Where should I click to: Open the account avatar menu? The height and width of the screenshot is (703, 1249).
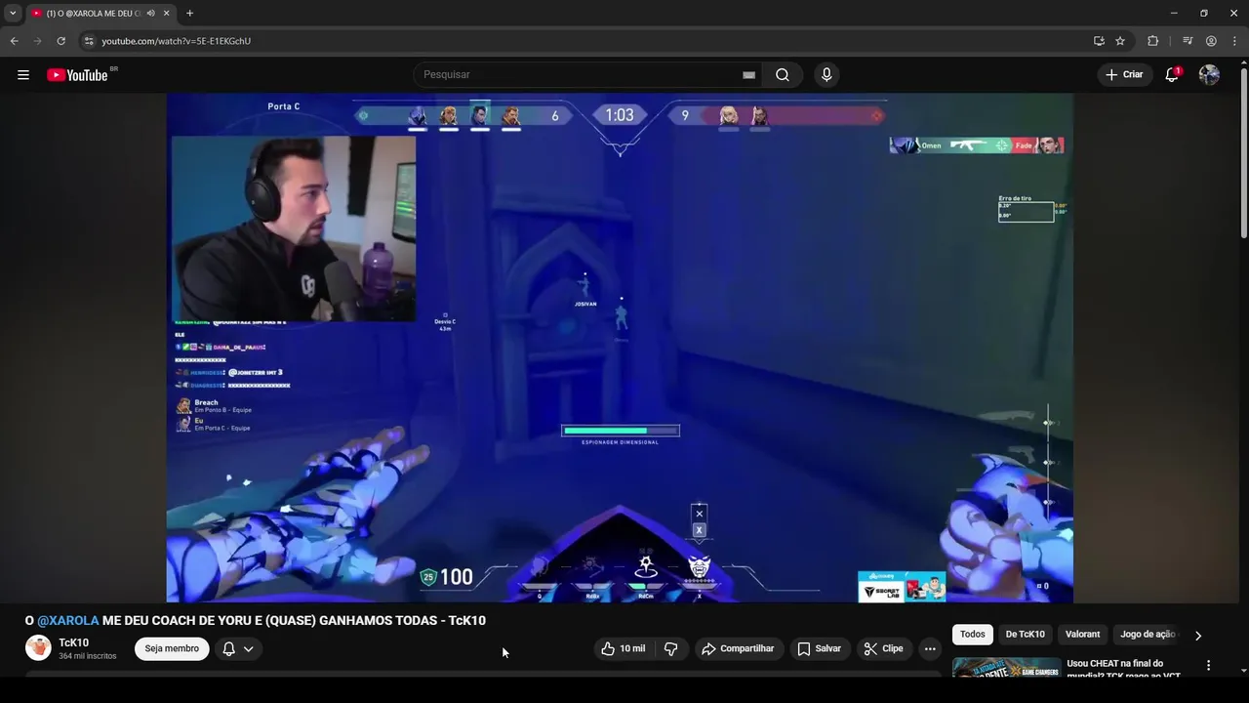coord(1209,75)
